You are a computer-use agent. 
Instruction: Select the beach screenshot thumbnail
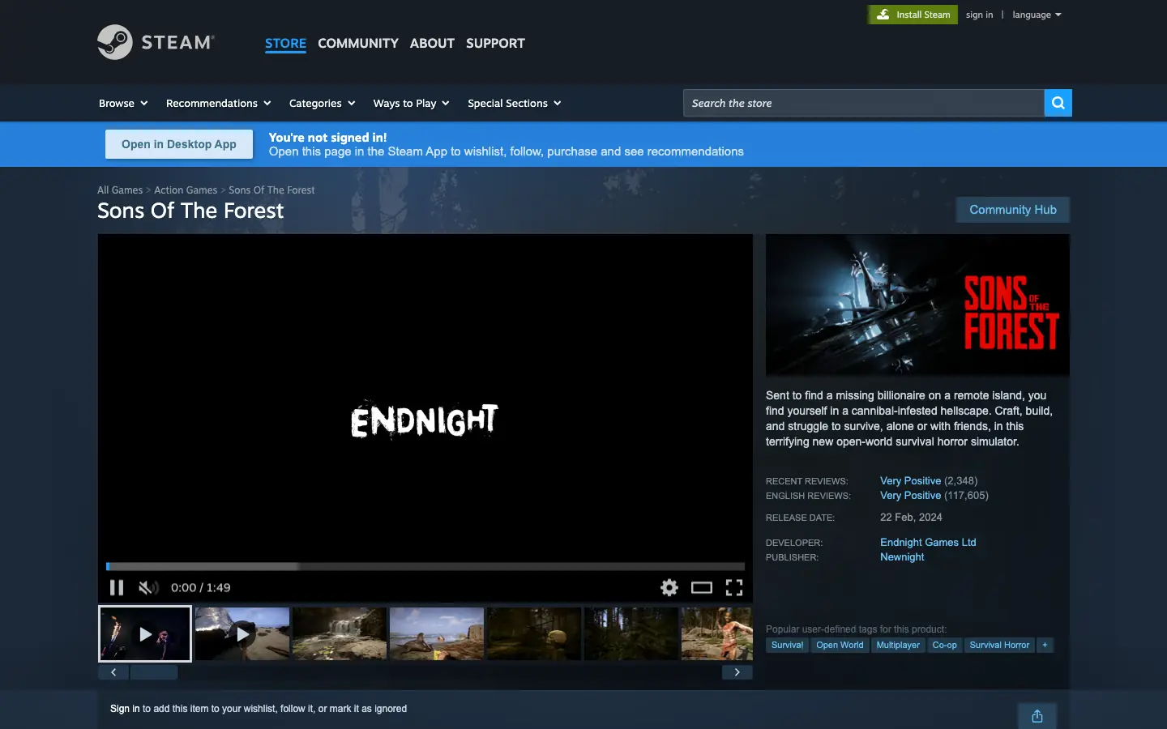tap(437, 634)
